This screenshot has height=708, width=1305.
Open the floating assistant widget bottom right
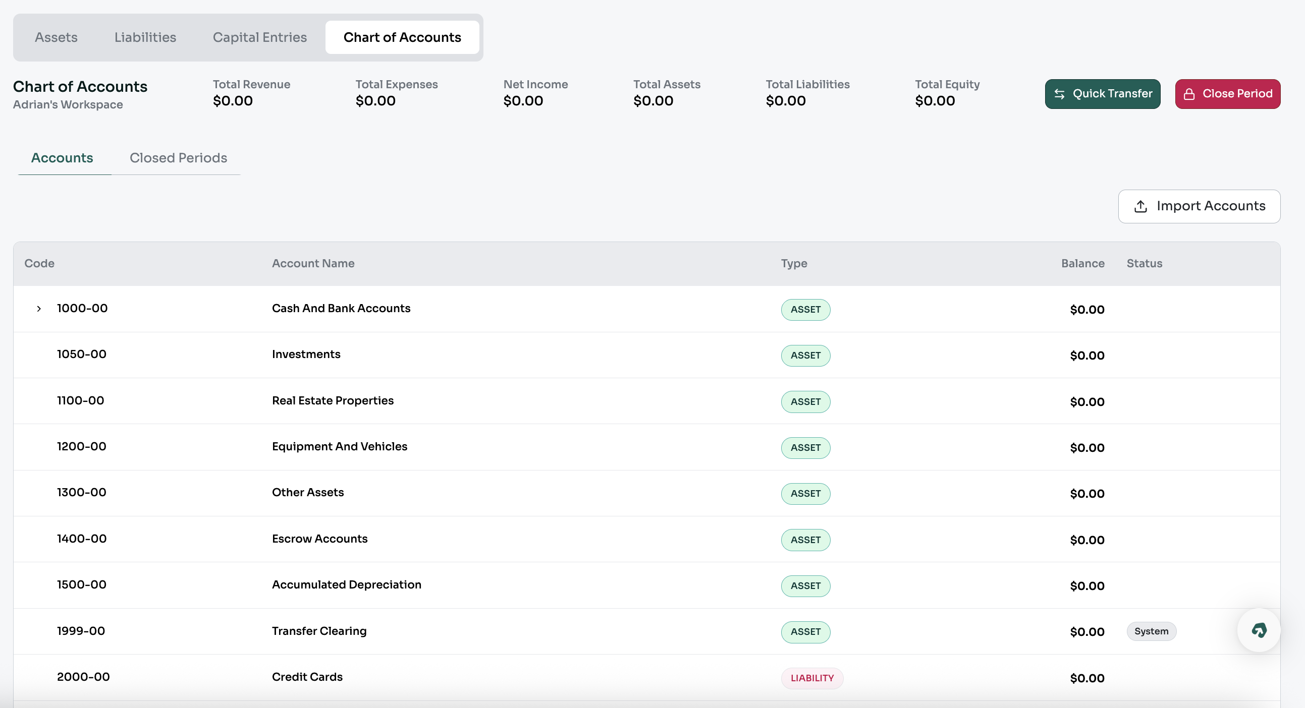(x=1260, y=630)
